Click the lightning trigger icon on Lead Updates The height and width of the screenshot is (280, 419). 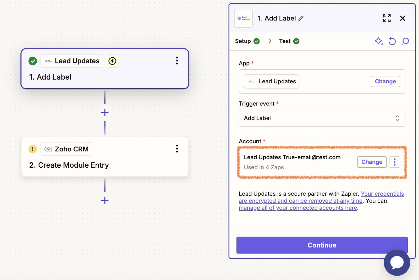click(x=112, y=61)
